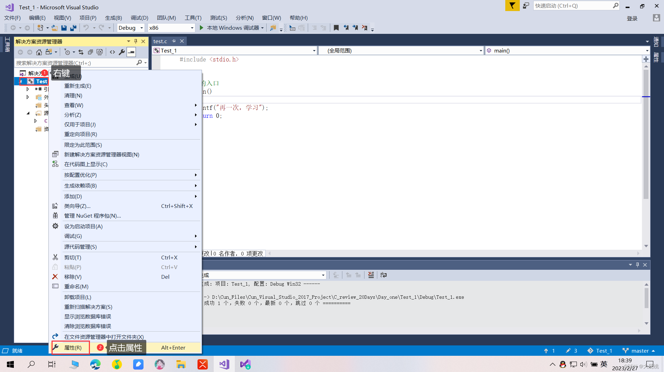Click the Pending Changes Filter clock icon

[67, 52]
